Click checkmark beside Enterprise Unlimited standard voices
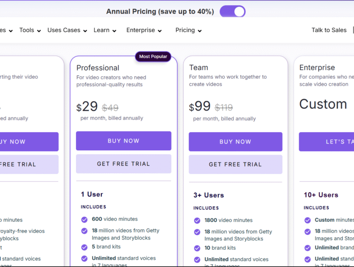The height and width of the screenshot is (267, 354). (307, 259)
